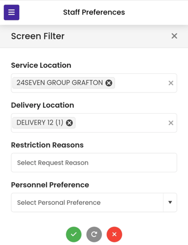Click empty area of Service Location field
The height and width of the screenshot is (245, 188).
point(141,83)
